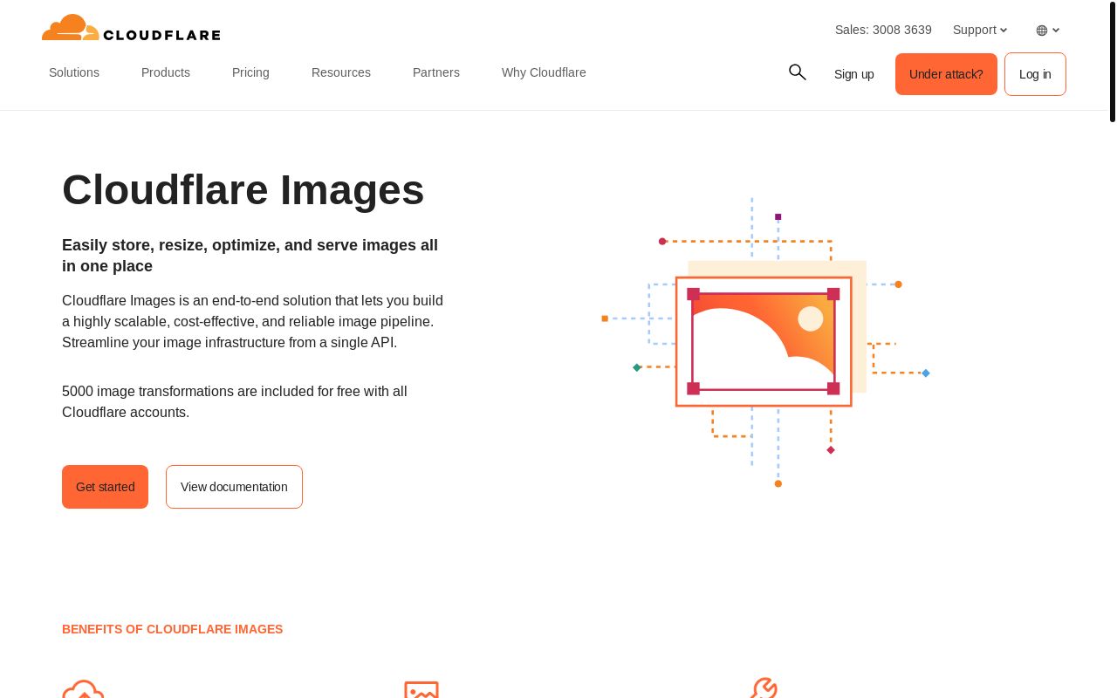Open the Why Cloudflare menu
The height and width of the screenshot is (698, 1117).
coord(544,72)
